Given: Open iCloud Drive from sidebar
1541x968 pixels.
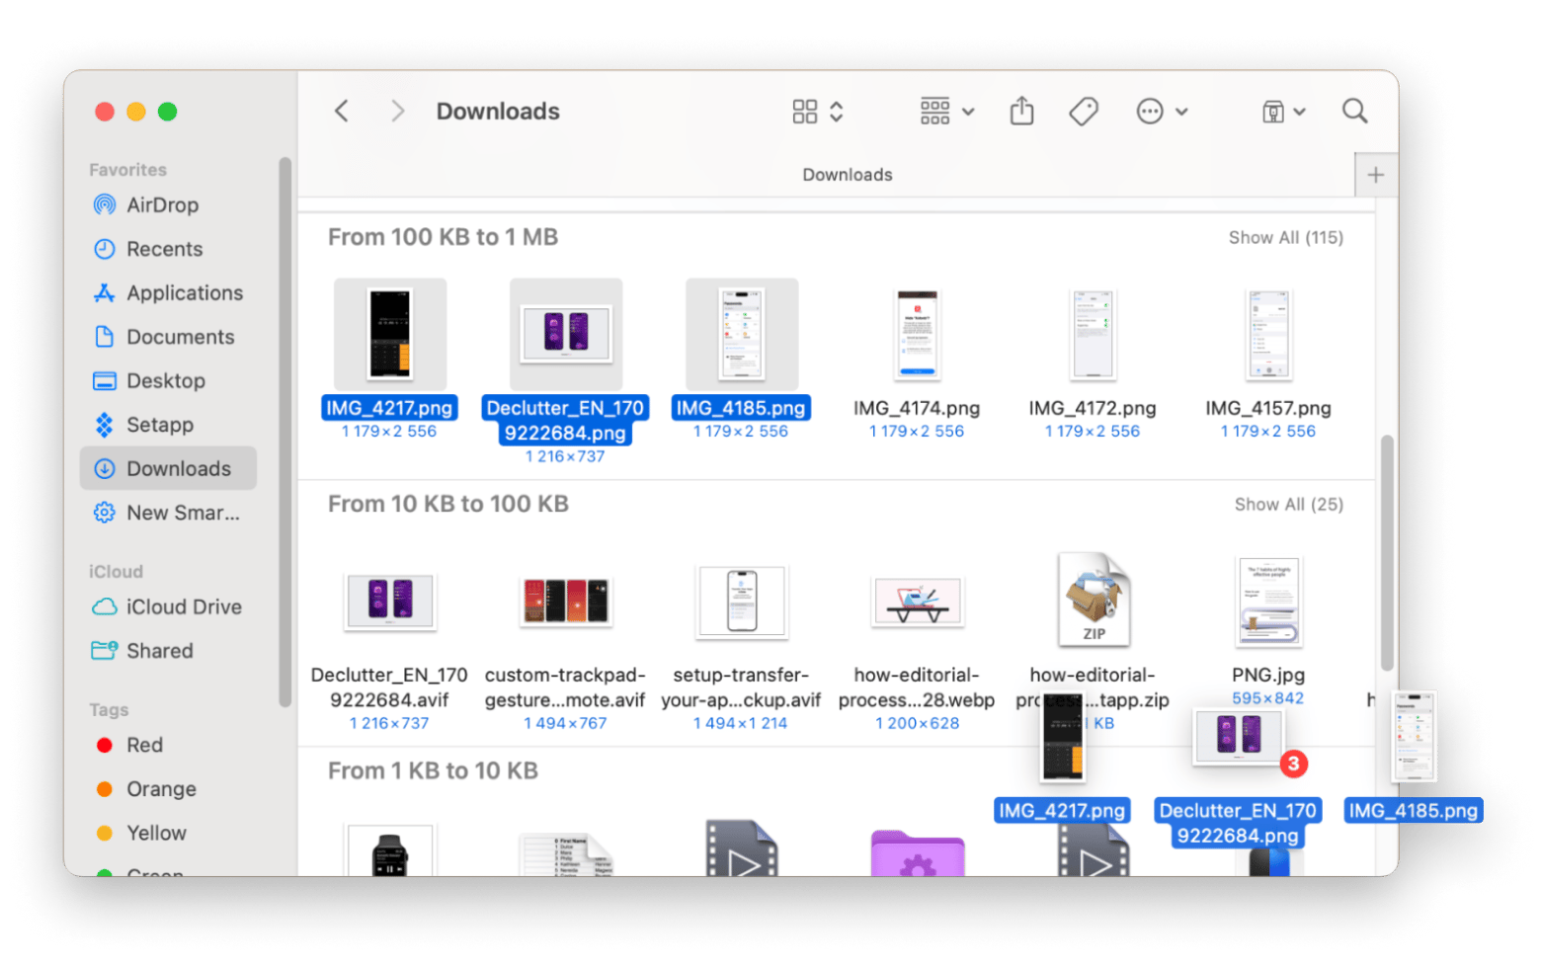Looking at the screenshot, I should pyautogui.click(x=183, y=607).
